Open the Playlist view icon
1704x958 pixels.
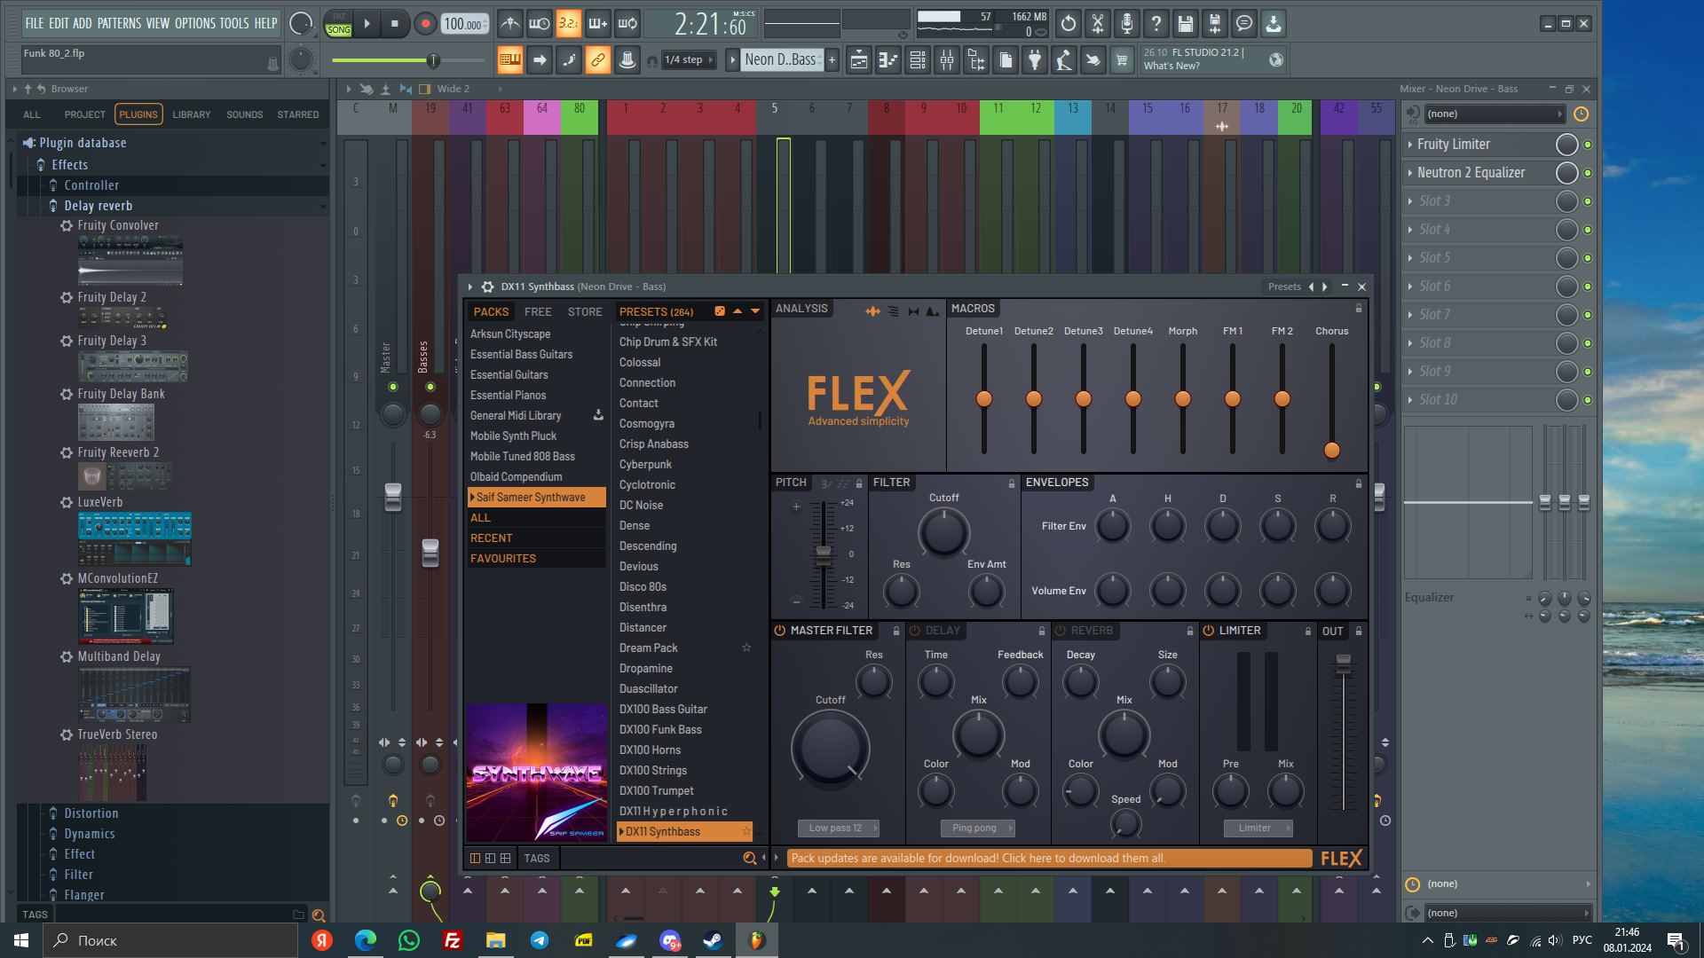pos(859,60)
